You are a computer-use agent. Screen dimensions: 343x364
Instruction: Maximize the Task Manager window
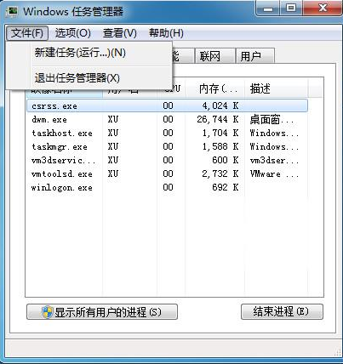click(x=291, y=9)
